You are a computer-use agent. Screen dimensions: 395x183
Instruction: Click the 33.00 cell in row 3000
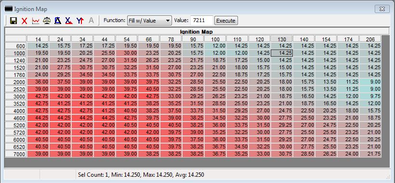click(171, 97)
